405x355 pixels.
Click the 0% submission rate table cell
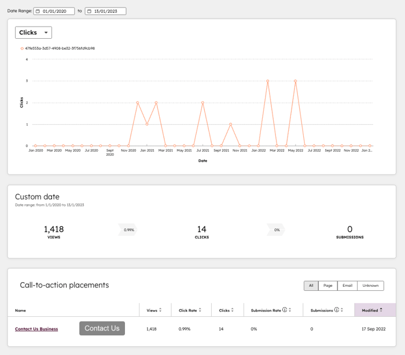[x=253, y=329]
